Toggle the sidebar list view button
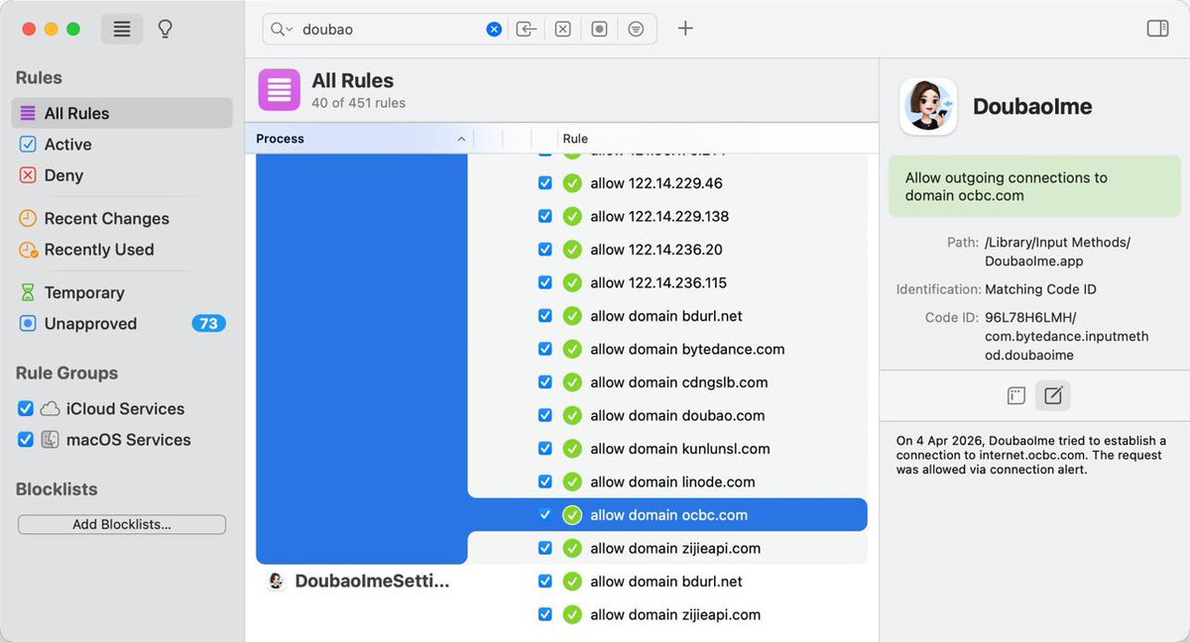This screenshot has height=642, width=1190. click(x=122, y=29)
